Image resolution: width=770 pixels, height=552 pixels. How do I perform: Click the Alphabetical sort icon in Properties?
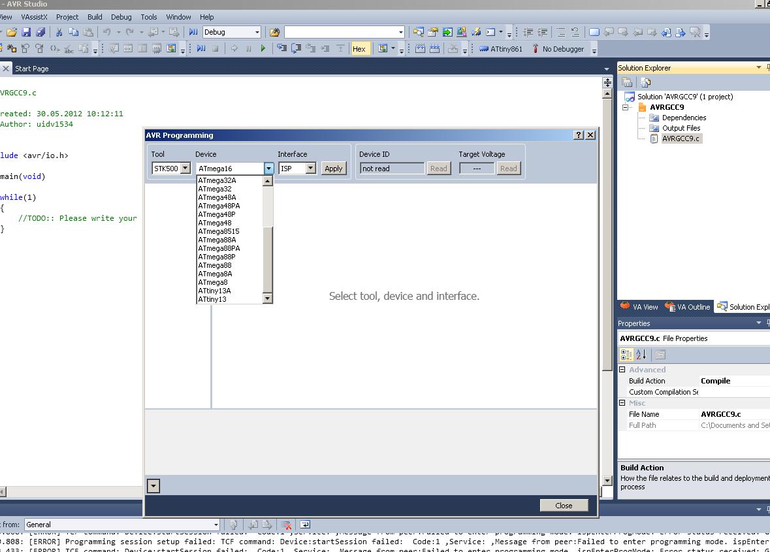641,354
